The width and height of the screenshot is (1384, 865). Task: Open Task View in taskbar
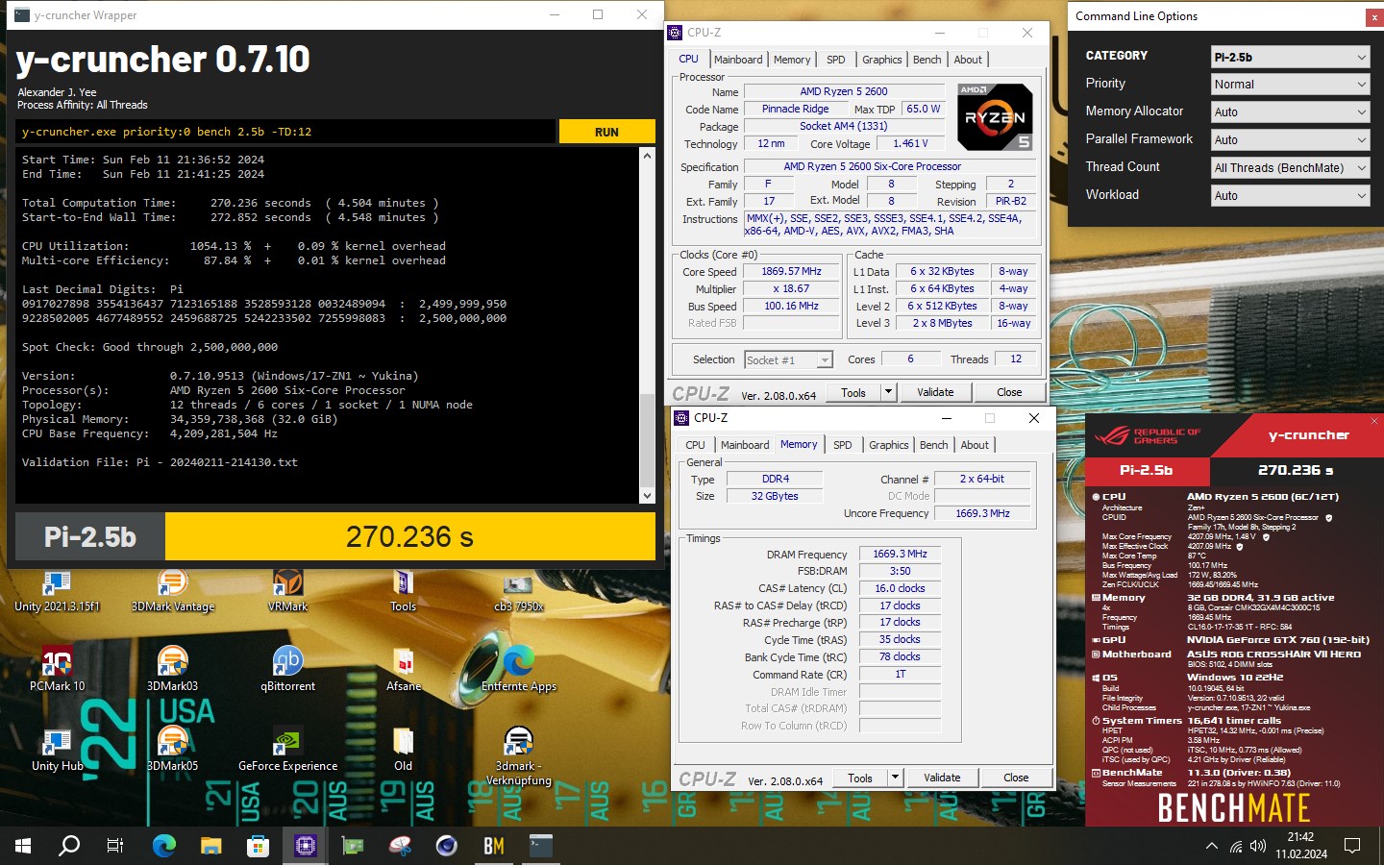click(x=115, y=846)
